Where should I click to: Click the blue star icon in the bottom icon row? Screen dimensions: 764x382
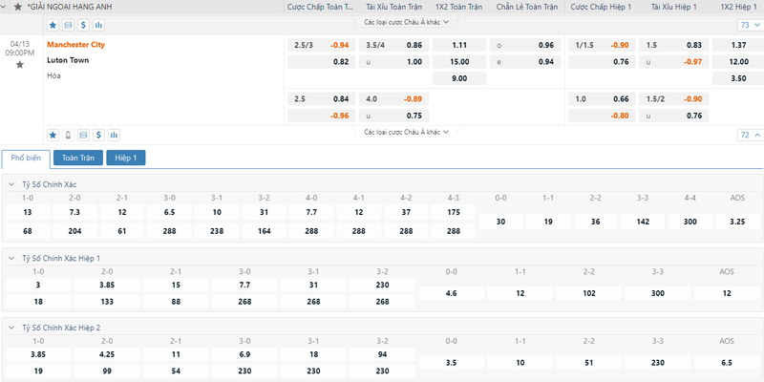pos(53,135)
